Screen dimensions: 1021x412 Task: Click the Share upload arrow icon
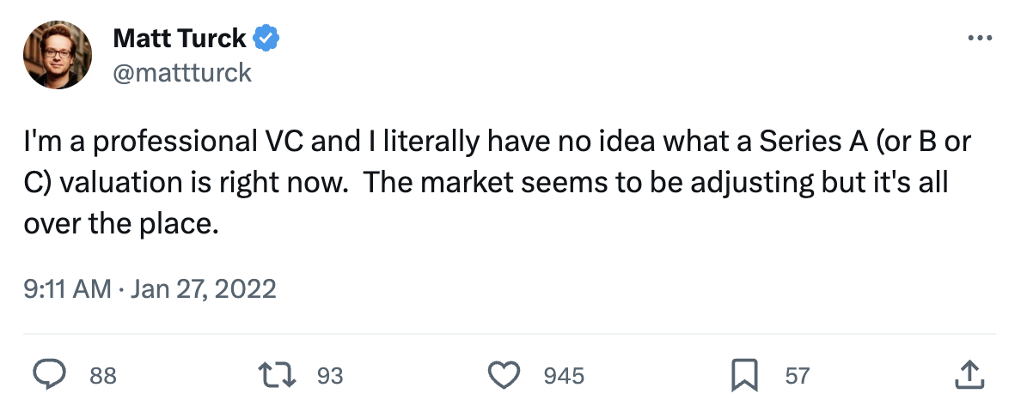pyautogui.click(x=969, y=375)
